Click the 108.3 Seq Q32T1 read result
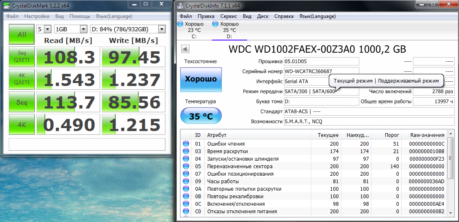 (x=67, y=57)
